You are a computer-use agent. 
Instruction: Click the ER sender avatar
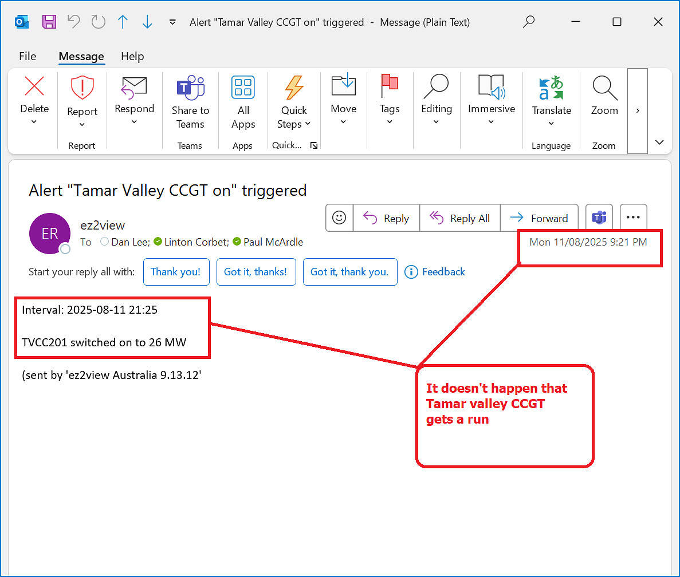click(x=49, y=234)
